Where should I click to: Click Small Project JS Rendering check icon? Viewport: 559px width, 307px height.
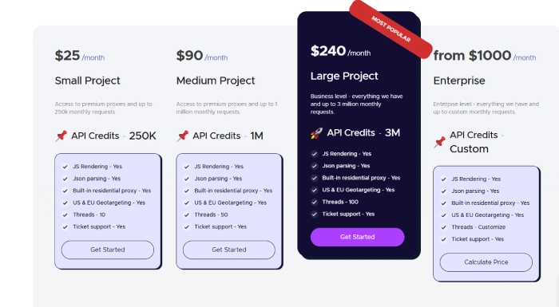[x=65, y=167]
